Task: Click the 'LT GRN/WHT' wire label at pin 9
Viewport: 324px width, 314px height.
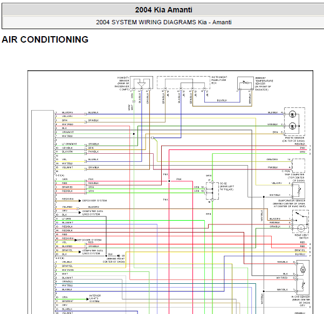Action: [x=70, y=144]
